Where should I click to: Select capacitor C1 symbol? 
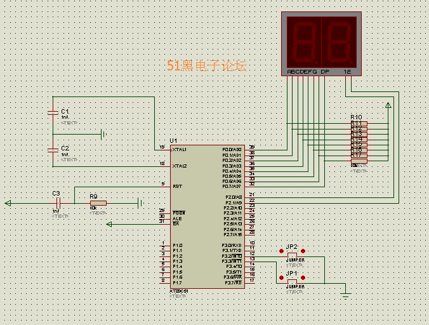tap(53, 112)
